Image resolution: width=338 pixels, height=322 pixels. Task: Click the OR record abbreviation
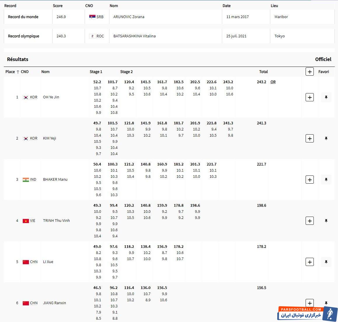273,82
